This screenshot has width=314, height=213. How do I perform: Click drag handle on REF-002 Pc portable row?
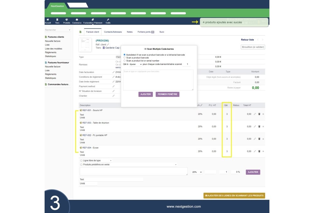[x=263, y=139]
